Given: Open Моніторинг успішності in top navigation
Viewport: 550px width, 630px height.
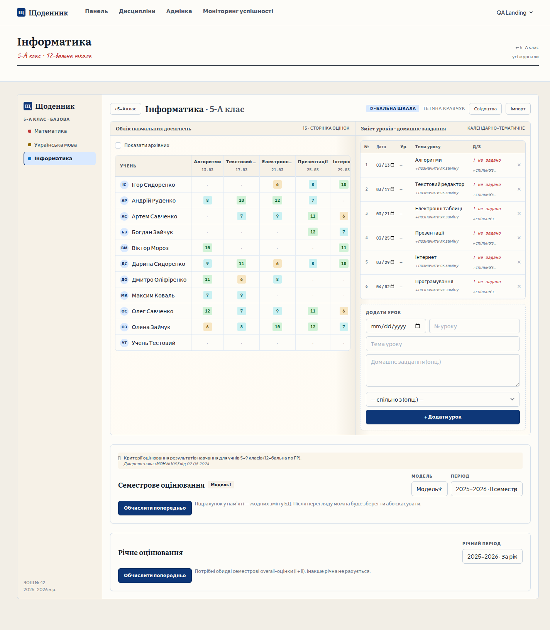Looking at the screenshot, I should [x=238, y=11].
